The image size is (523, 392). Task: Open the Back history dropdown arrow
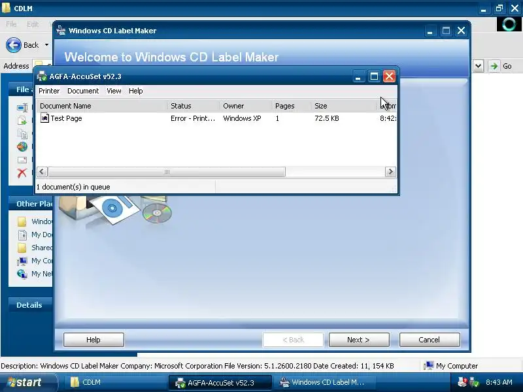coord(46,45)
